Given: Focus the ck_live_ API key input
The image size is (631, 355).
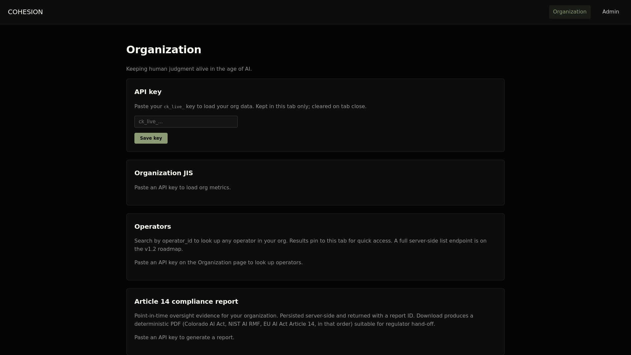Looking at the screenshot, I should click(186, 122).
